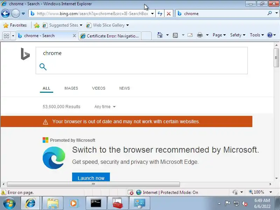Viewport: 280px width, 210px height.
Task: Click the Error on page warning icon
Action: pos(3,192)
